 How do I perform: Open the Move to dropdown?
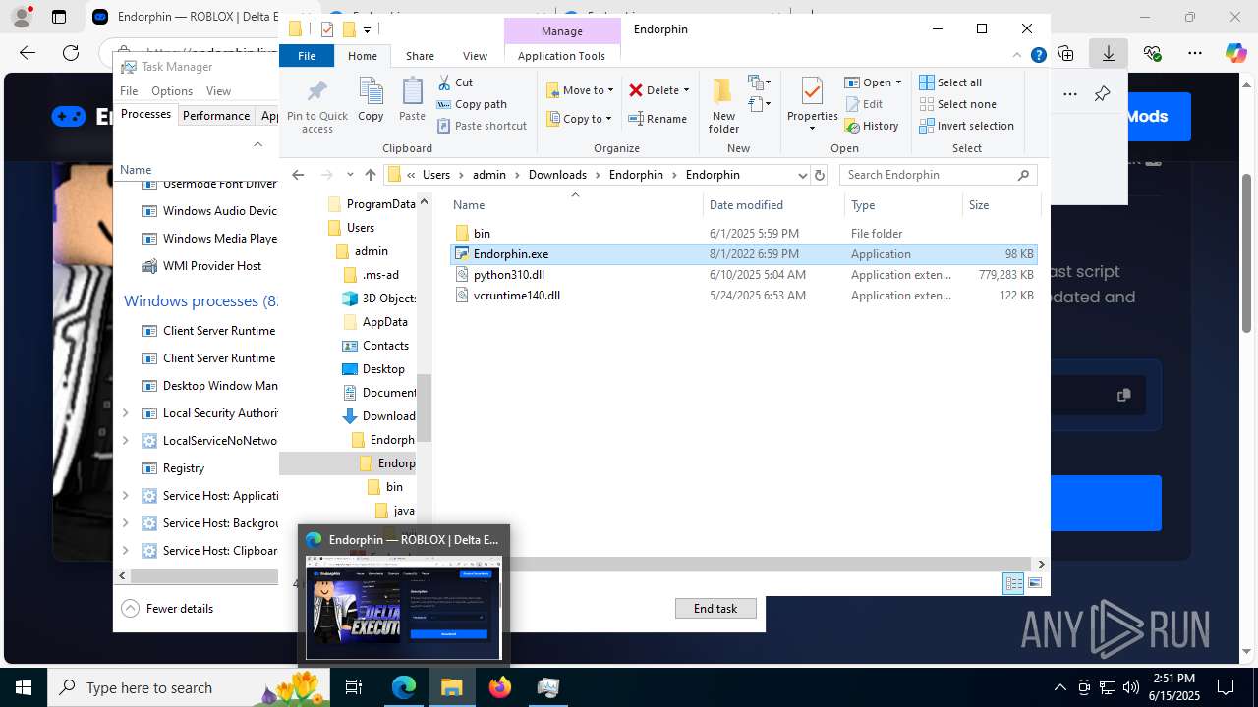580,90
